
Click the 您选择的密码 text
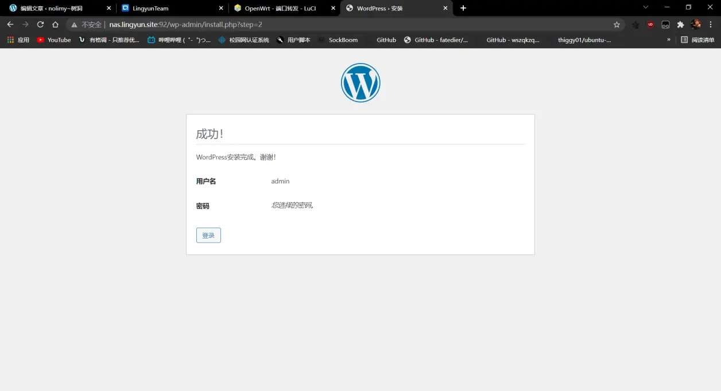(293, 205)
